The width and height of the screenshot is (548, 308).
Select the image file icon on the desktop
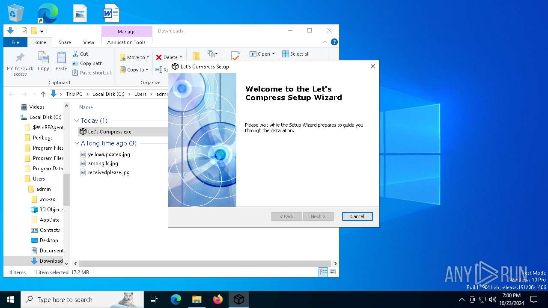[x=80, y=13]
